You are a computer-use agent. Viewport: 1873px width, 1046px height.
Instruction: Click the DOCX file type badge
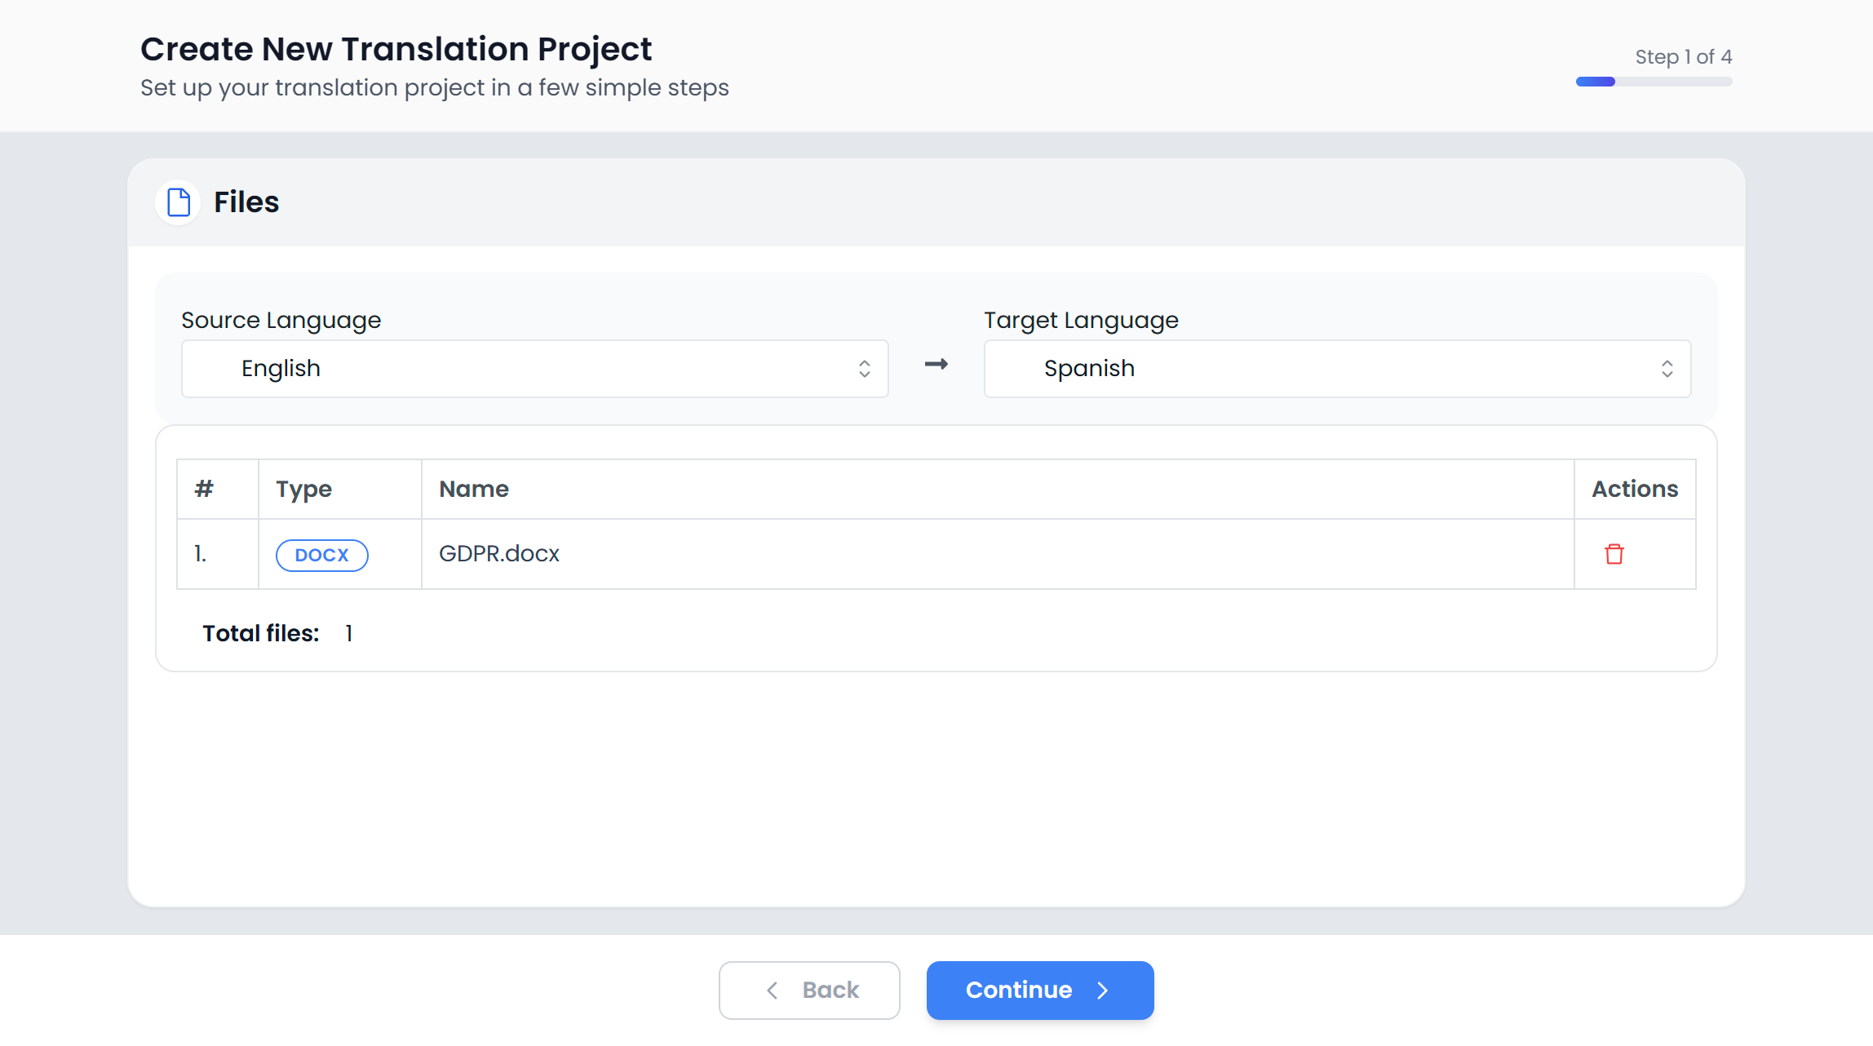(x=321, y=554)
